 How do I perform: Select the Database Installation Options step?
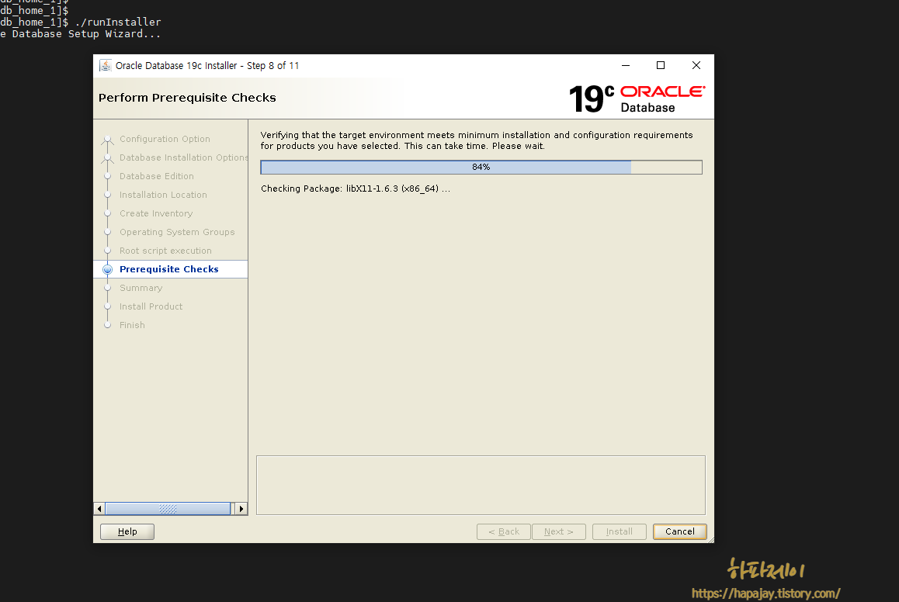point(183,157)
